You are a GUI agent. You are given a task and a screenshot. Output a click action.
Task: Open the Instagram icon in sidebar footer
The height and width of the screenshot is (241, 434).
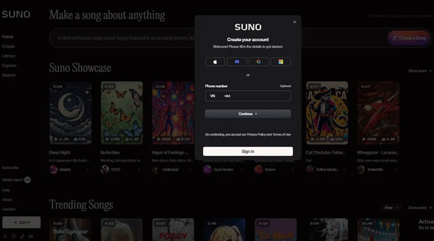click(14, 237)
